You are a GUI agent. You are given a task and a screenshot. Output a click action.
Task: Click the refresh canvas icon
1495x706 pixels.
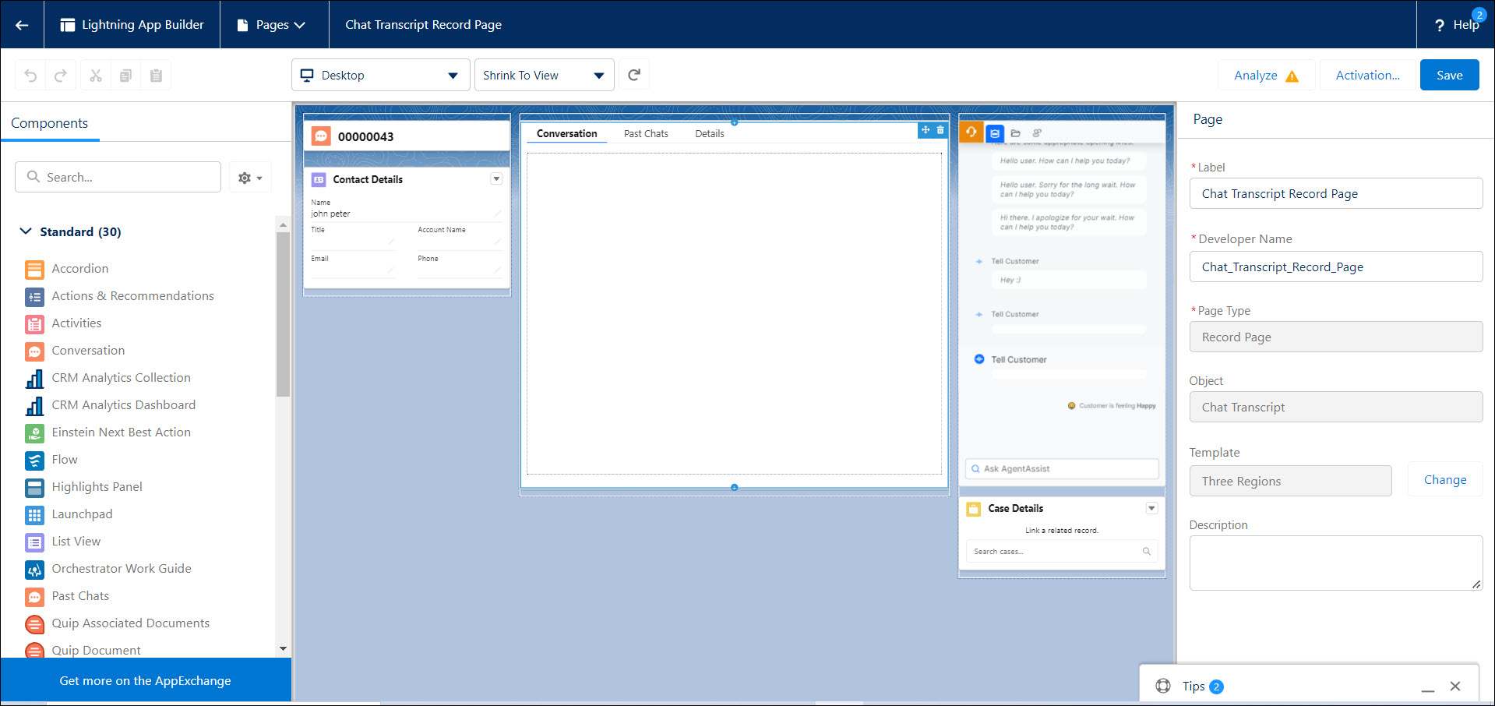(x=633, y=74)
